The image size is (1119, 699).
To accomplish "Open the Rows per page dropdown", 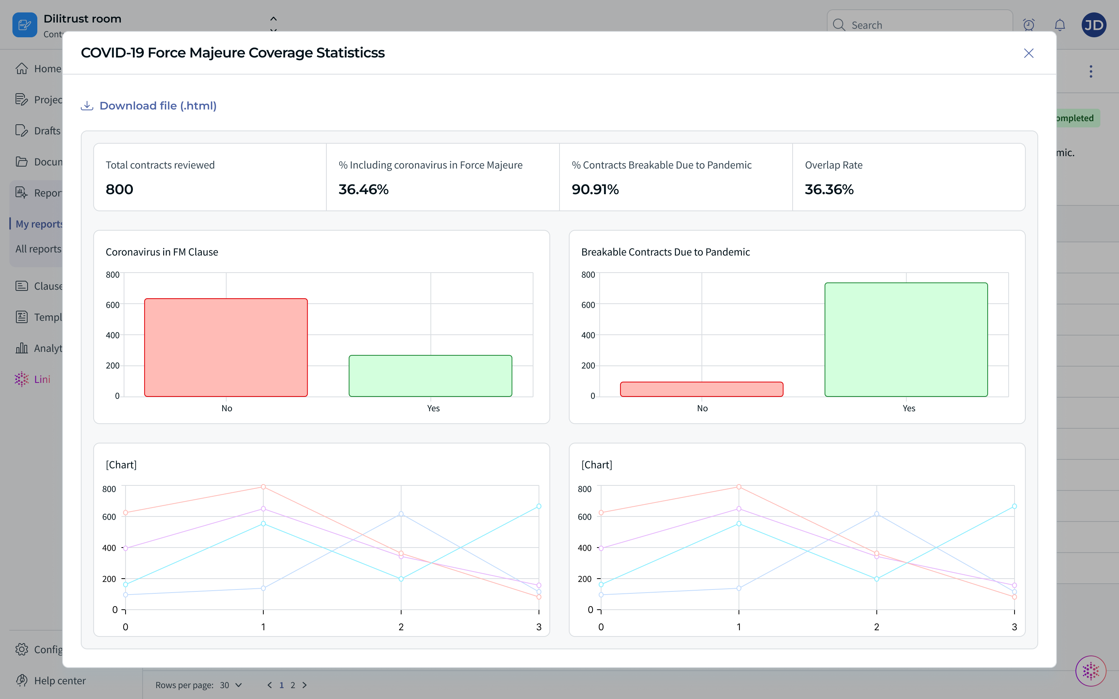I will click(x=231, y=685).
